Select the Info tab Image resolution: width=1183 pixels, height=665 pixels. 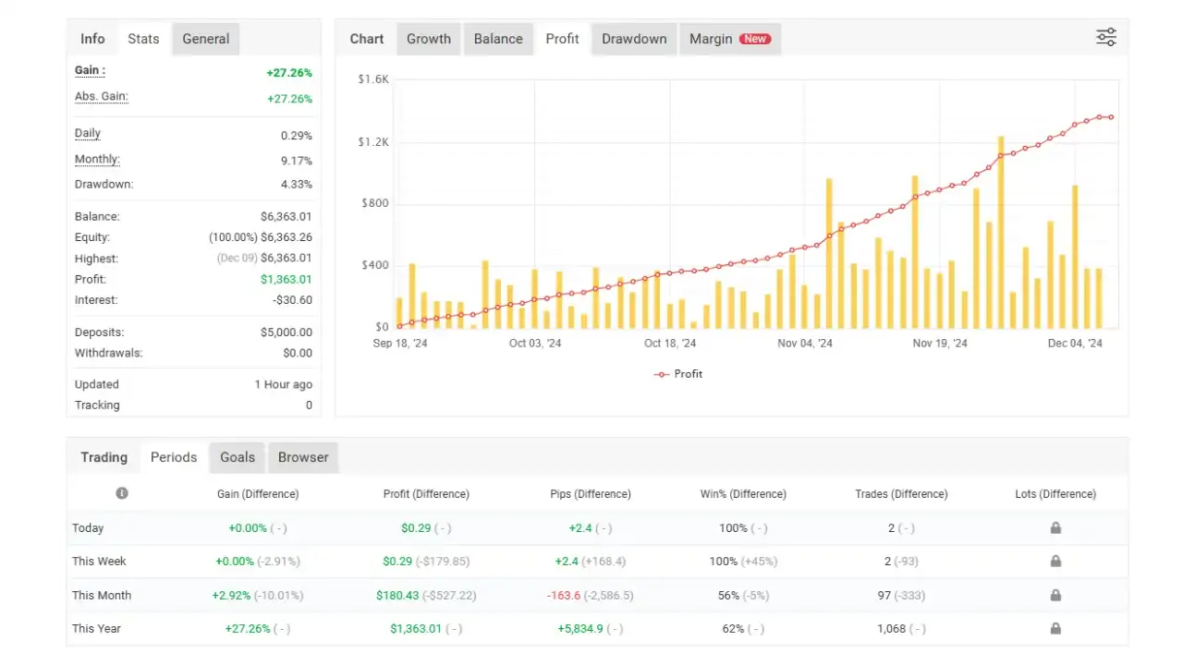click(x=92, y=39)
